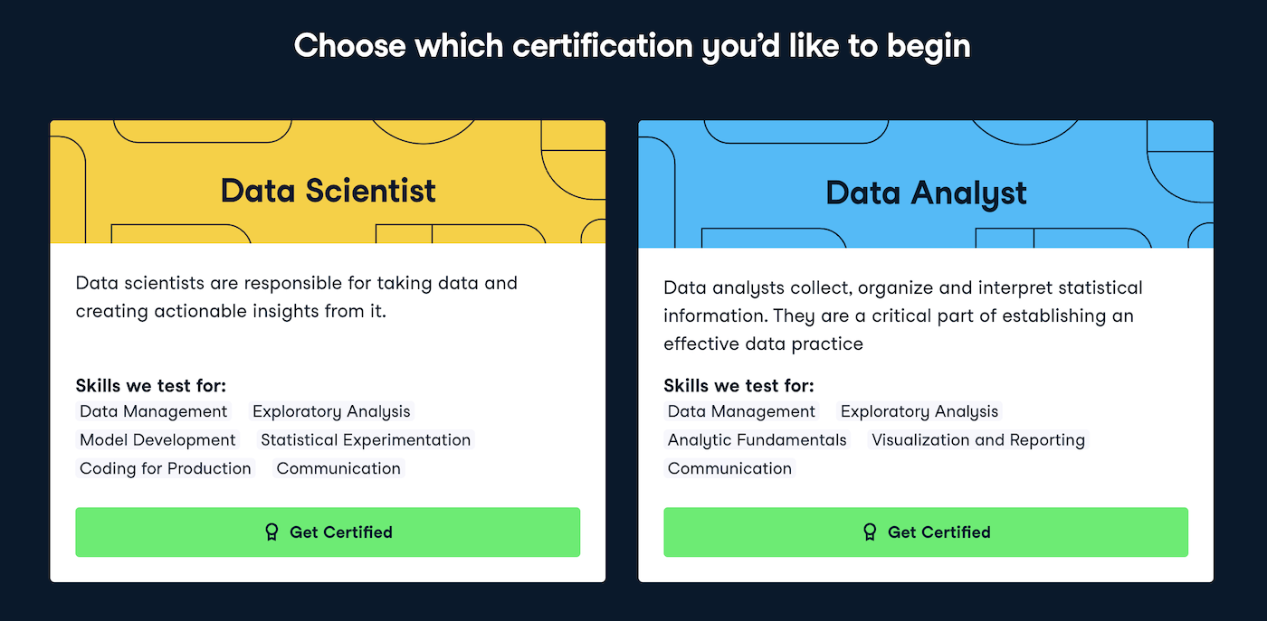Click the Analytic Fundamentals skill tag
This screenshot has height=621, width=1267.
pyautogui.click(x=757, y=440)
